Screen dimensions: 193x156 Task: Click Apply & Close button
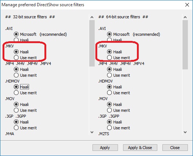pos(140,148)
